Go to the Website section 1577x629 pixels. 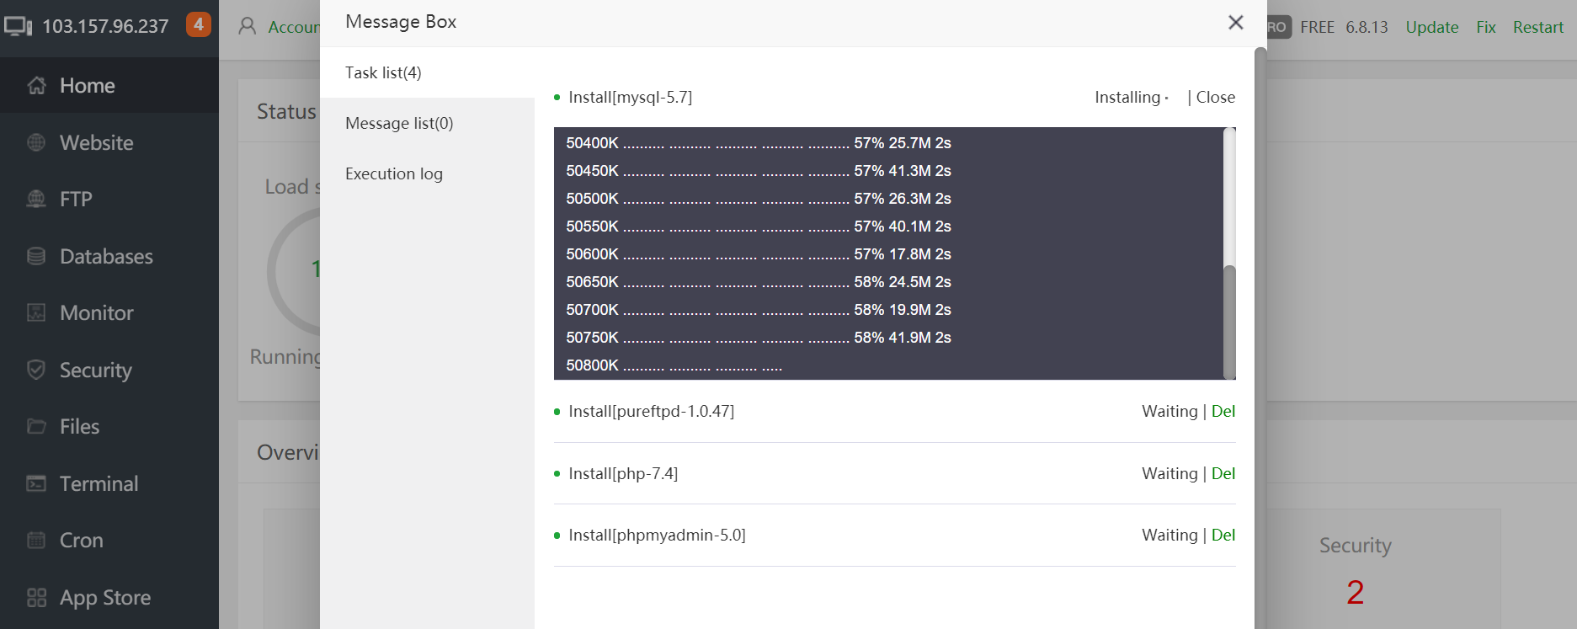[x=109, y=142]
